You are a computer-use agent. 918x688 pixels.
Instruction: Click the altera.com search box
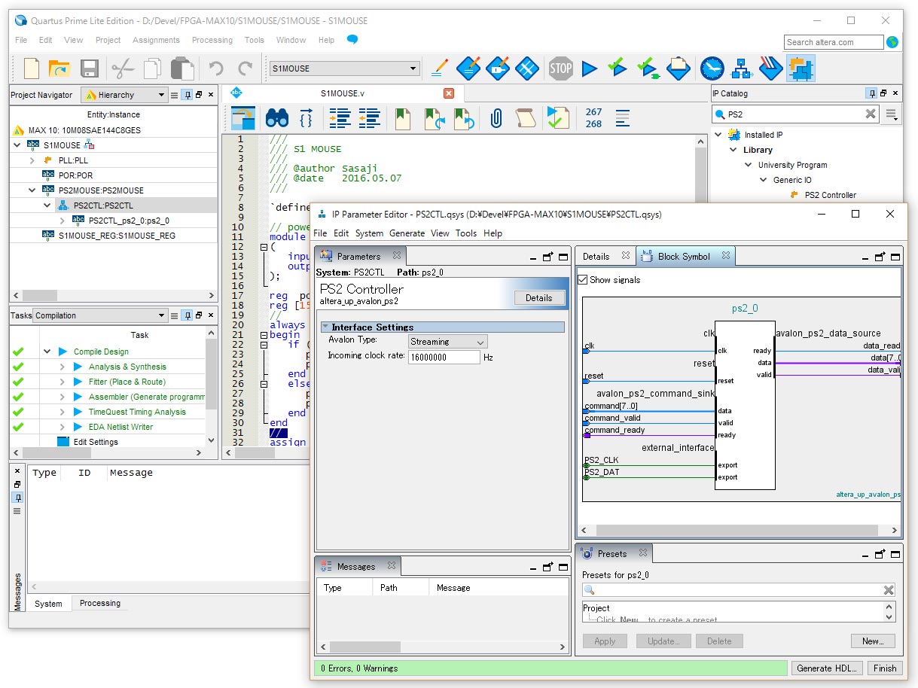[833, 42]
